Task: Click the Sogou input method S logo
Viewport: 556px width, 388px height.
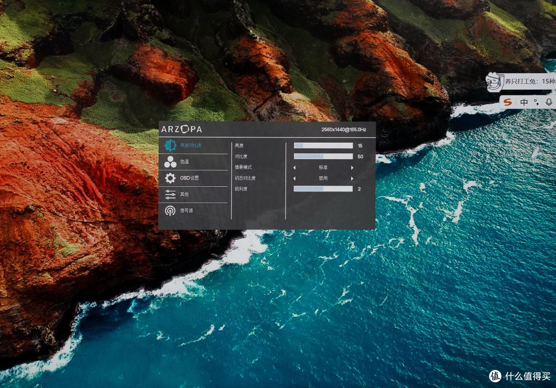Action: 508,102
